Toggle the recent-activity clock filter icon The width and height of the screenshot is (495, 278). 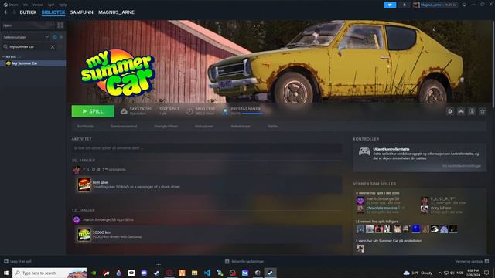coord(55,37)
